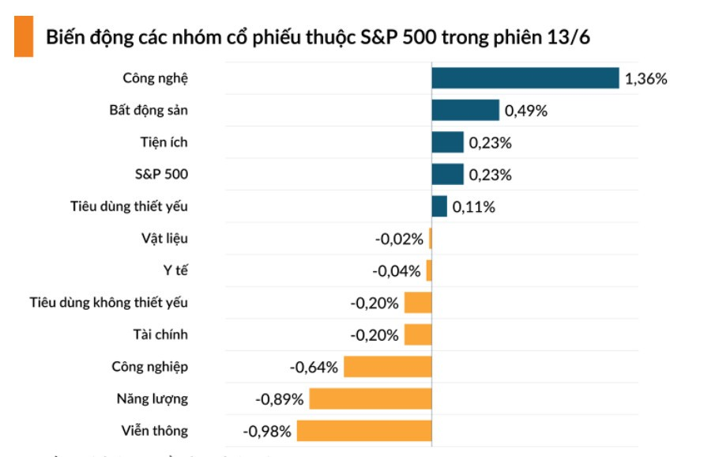Select the Tiêu dùng không thiết yếu bar
715x457 pixels.
coord(418,303)
